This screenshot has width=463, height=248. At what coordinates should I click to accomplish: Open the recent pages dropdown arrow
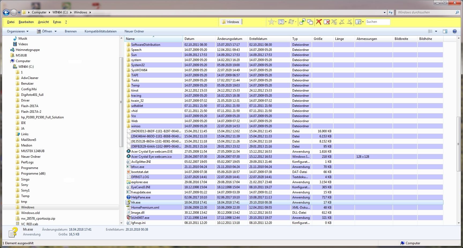tap(19, 12)
